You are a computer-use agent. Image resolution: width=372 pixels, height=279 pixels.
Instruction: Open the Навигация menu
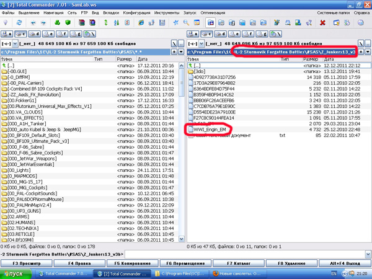pos(53,13)
